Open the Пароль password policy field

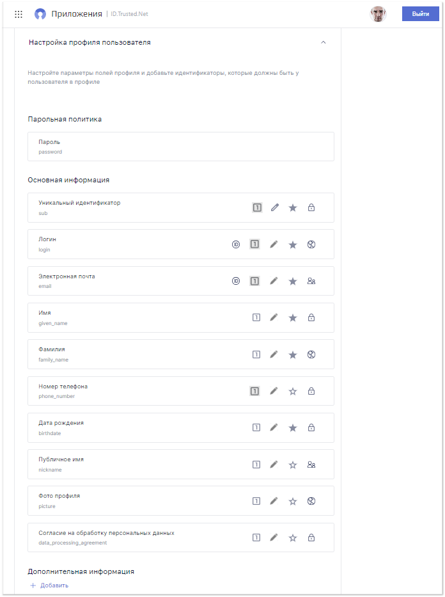coord(181,147)
